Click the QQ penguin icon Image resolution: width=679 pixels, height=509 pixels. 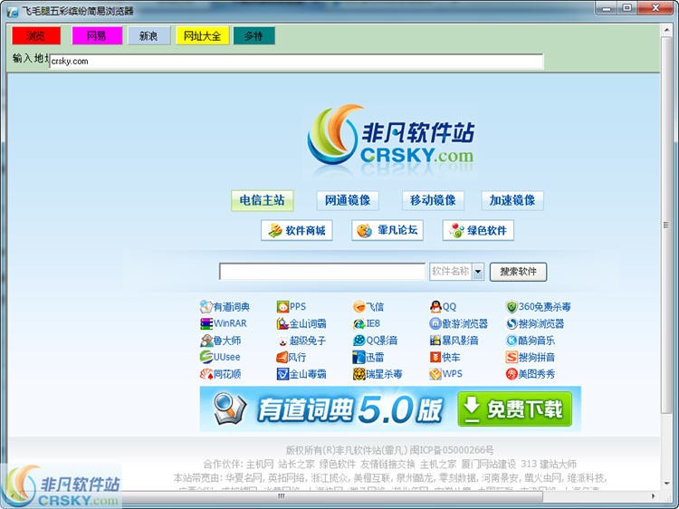(435, 307)
